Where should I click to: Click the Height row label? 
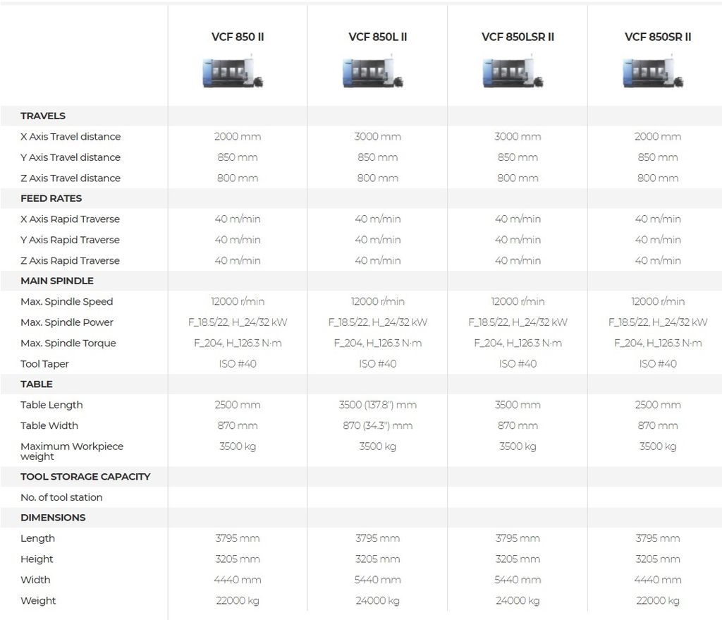click(37, 559)
